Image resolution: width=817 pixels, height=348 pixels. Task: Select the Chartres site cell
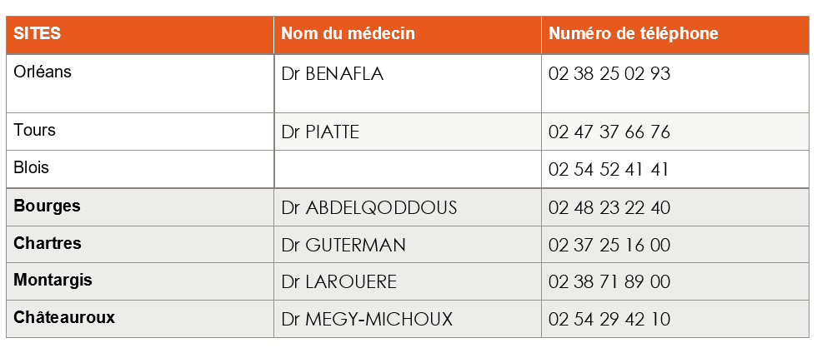coord(48,244)
